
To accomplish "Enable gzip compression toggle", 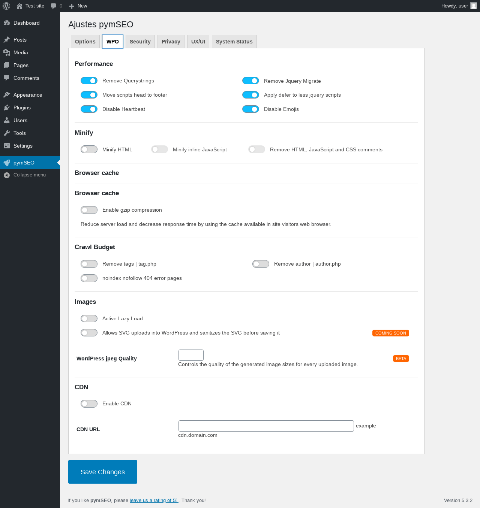I will point(89,210).
